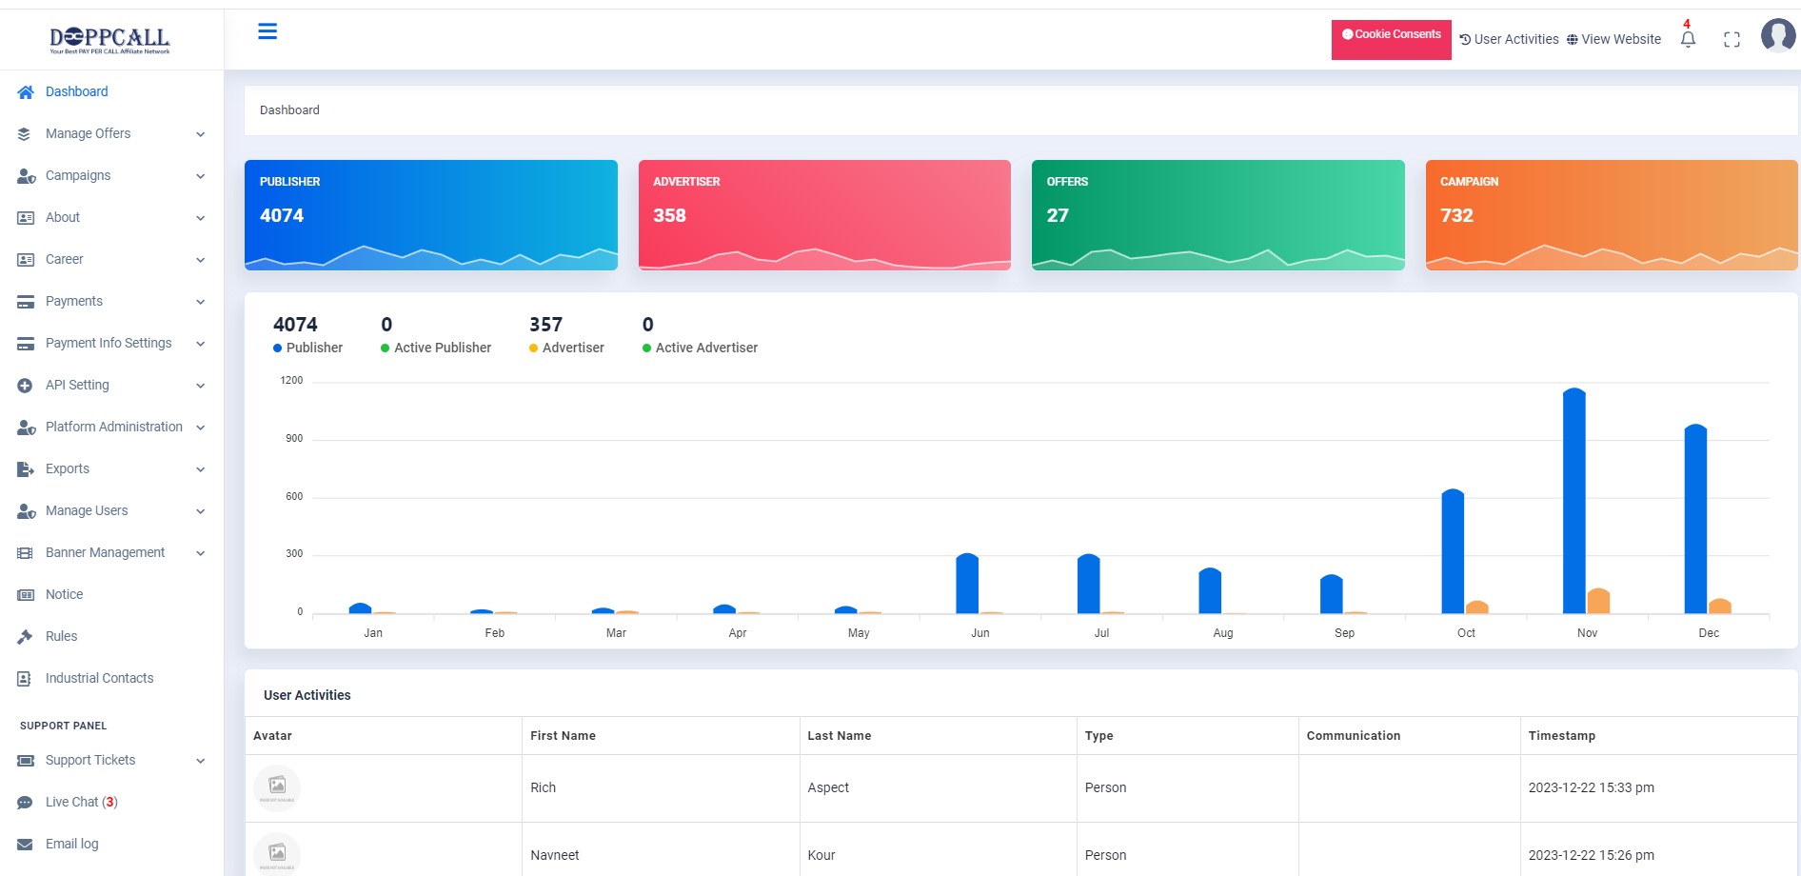1801x876 pixels.
Task: Open Industrial Contacts menu item
Action: pos(99,679)
